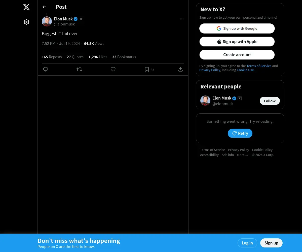The height and width of the screenshot is (252, 302).
Task: Click the Log in button in bottom banner
Action: coord(247,243)
